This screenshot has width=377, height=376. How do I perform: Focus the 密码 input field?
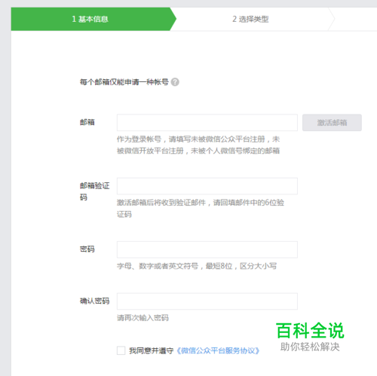[x=207, y=249]
